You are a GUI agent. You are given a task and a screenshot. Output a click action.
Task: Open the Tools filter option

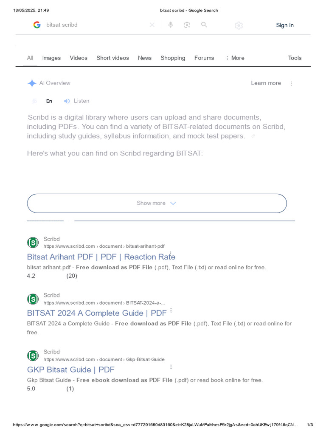click(x=295, y=58)
